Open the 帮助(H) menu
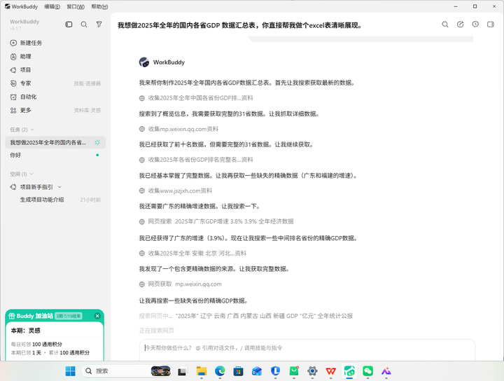The width and height of the screenshot is (504, 381). point(99,6)
